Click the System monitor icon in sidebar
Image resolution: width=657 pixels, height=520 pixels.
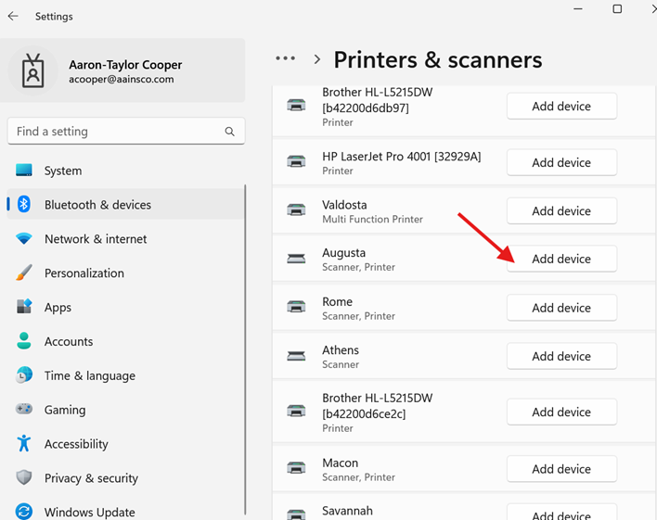(24, 171)
